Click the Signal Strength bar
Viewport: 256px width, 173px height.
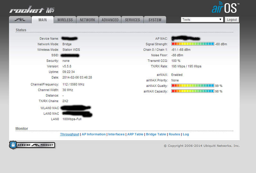(193, 44)
